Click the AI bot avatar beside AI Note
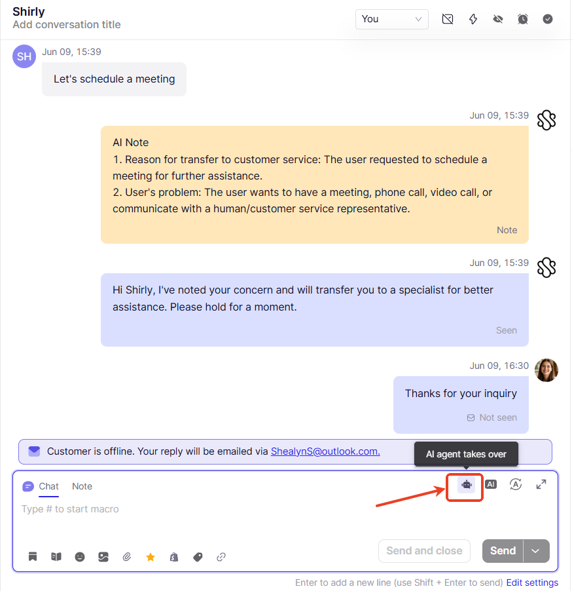 [x=546, y=121]
